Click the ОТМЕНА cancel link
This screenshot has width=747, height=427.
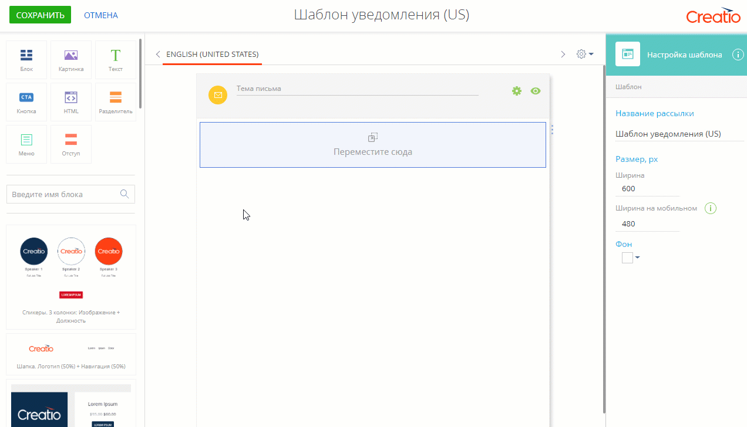tap(101, 15)
